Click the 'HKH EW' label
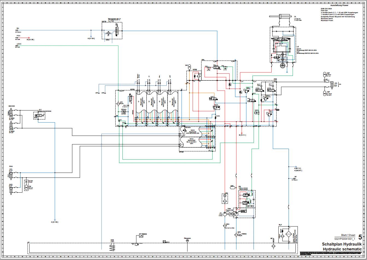 (x=12, y=106)
